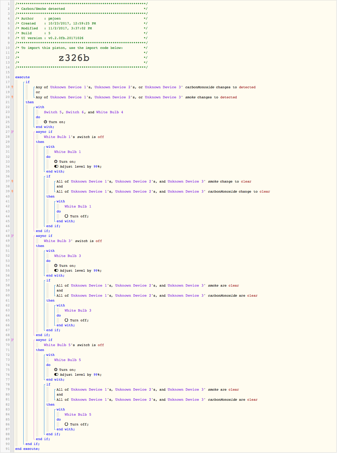Click the smoke changes to detected condition
This screenshot has width=339, height=455.
pos(136,97)
